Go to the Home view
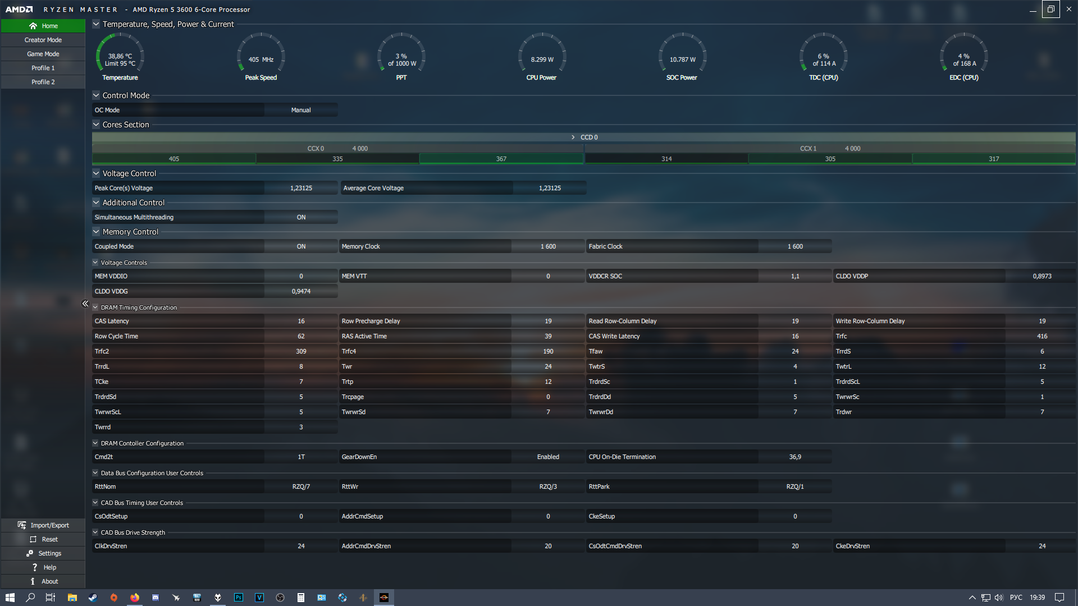Screen dimensions: 1078x606 [x=43, y=26]
